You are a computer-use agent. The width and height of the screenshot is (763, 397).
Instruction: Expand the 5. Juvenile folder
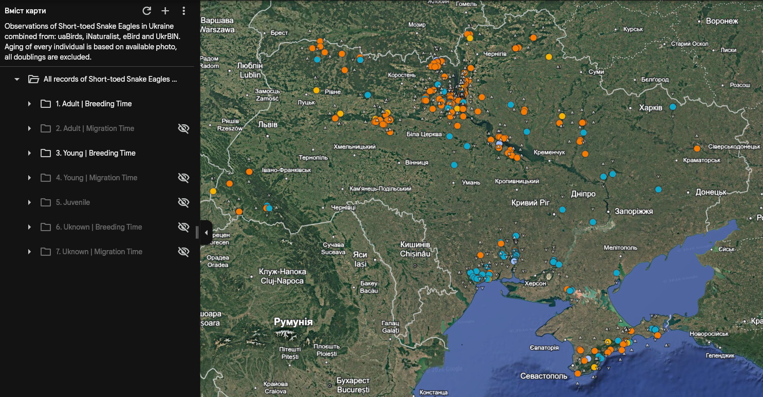click(x=29, y=202)
